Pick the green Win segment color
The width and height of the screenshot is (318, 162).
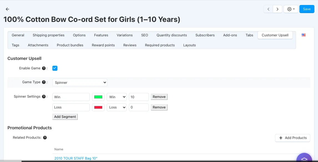98,97
